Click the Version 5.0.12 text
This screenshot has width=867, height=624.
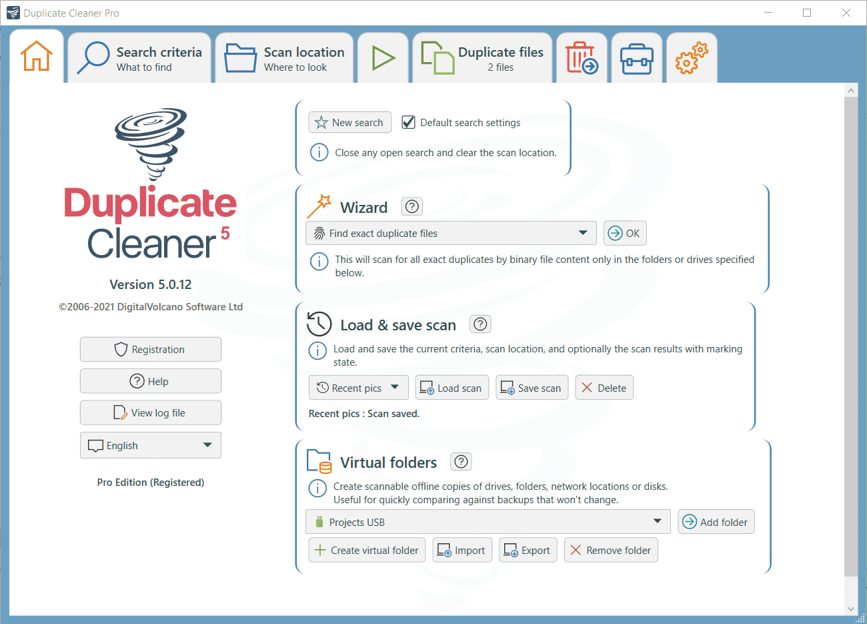pos(151,284)
